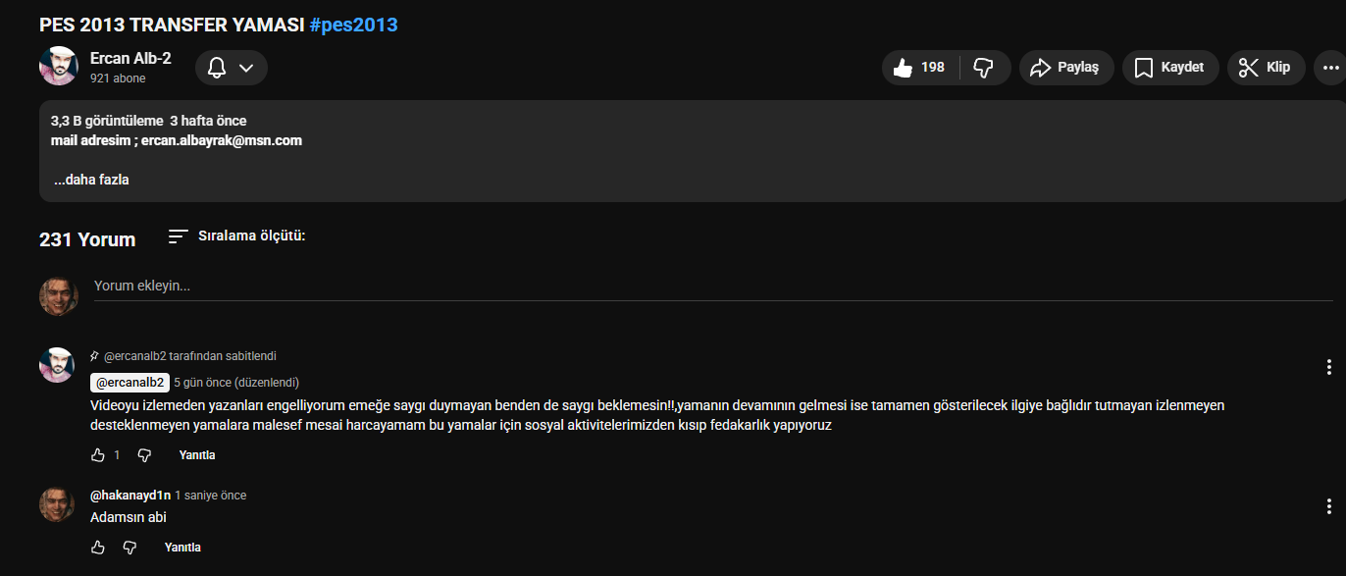This screenshot has width=1346, height=576.
Task: Open Adamsın abi comment's three-dot options
Action: [1329, 507]
